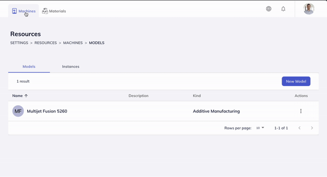
Task: Click the Additive Manufacturing kind cell
Action: coord(216,111)
